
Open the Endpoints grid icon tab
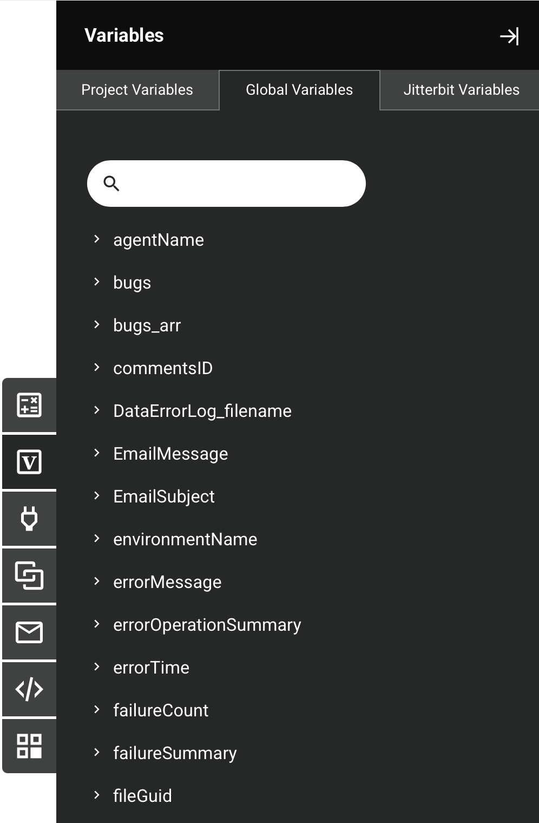click(29, 746)
